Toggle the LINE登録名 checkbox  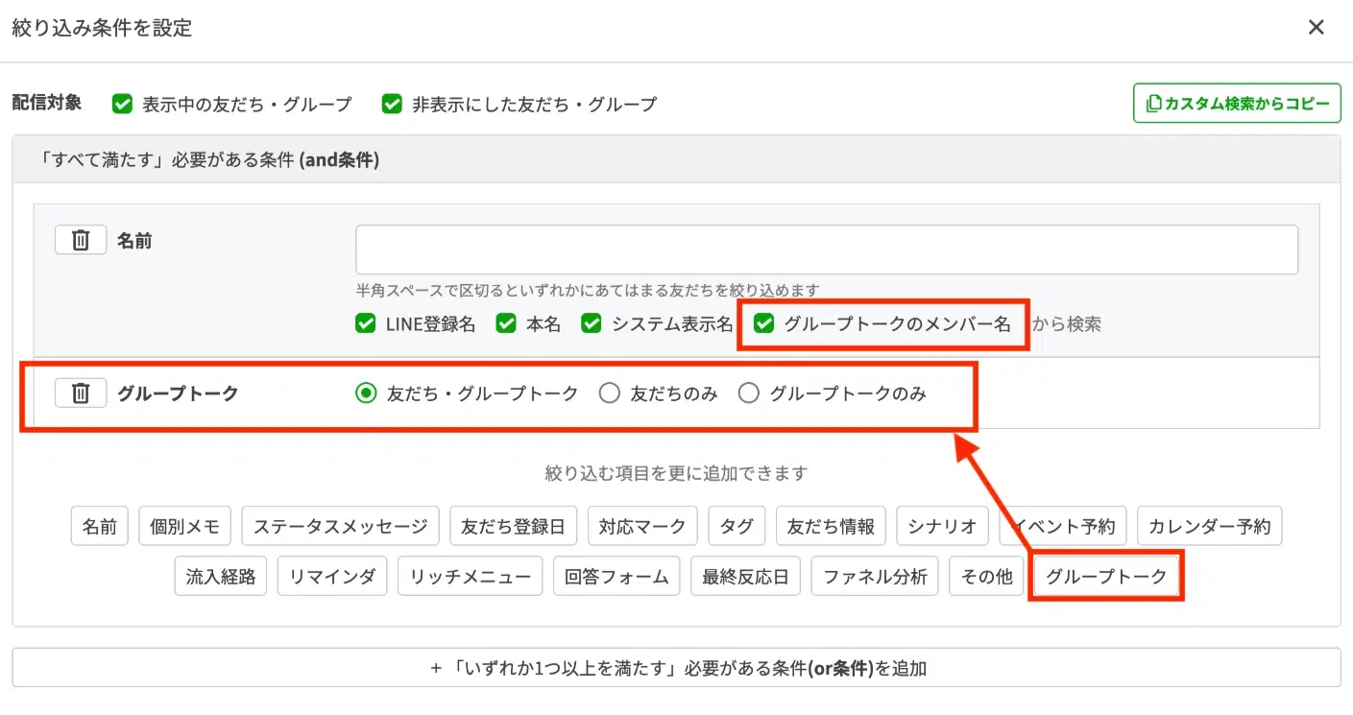coord(365,324)
